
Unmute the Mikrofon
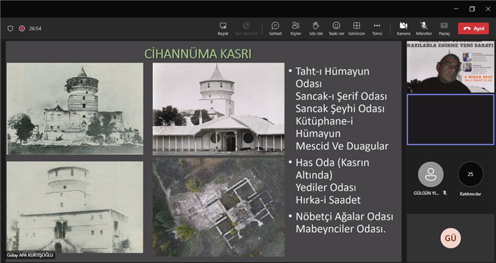click(424, 28)
